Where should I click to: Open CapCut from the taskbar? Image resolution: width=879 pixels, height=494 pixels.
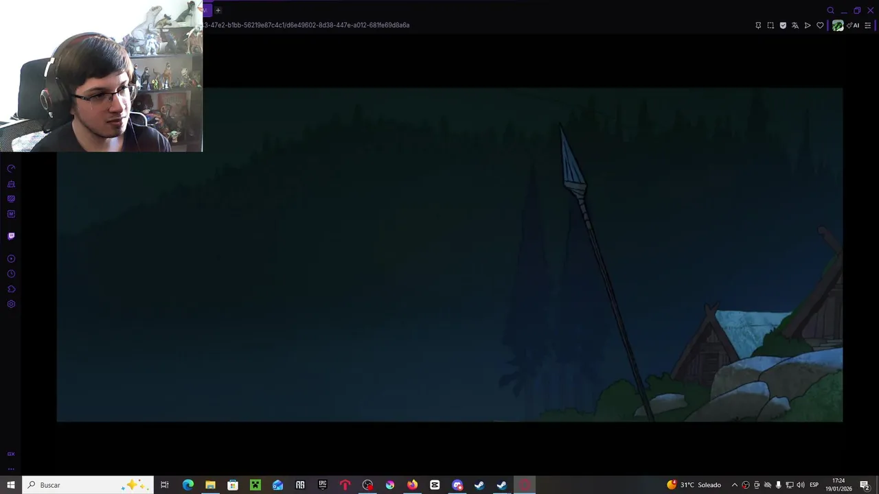click(x=435, y=485)
